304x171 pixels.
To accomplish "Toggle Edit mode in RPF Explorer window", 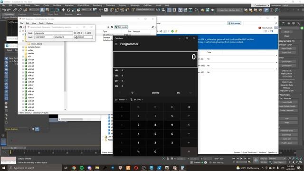I will click(121, 27).
